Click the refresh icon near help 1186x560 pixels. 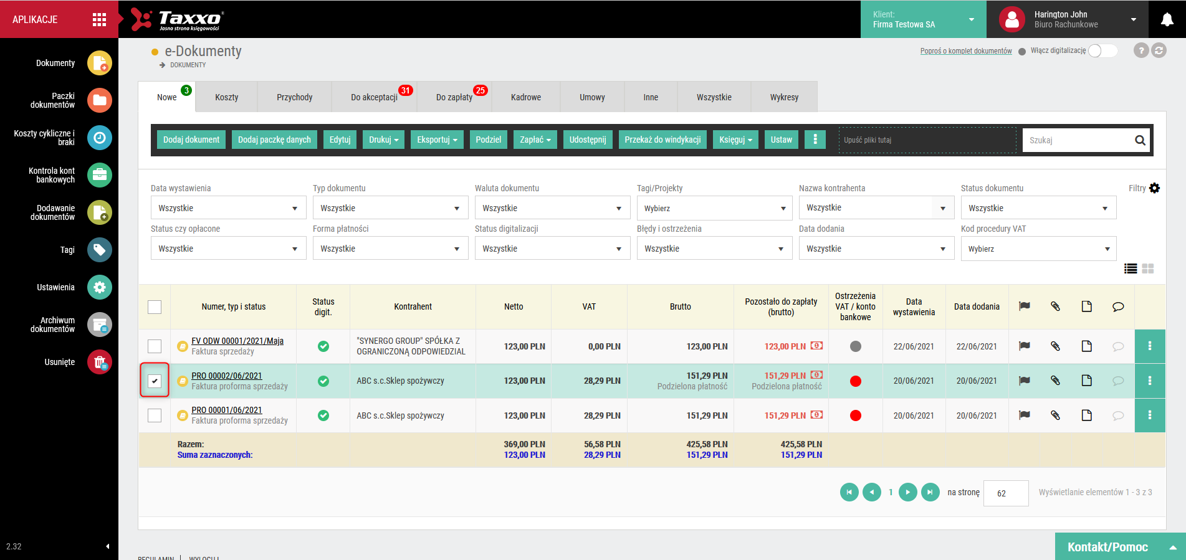pyautogui.click(x=1159, y=50)
